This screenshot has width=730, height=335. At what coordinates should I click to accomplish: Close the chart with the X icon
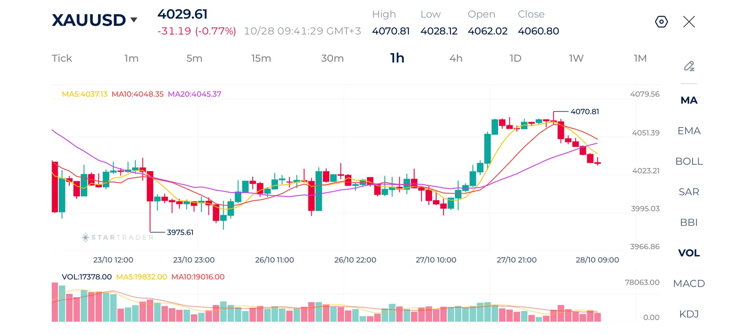(689, 22)
